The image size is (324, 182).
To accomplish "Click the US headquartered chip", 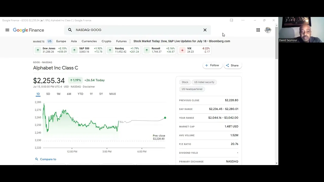I will 192,89.
